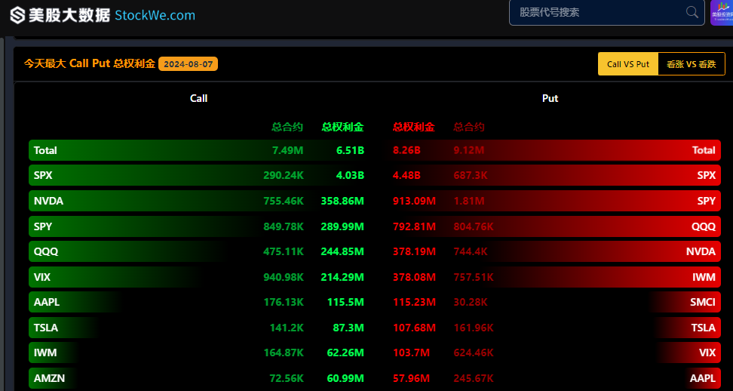The image size is (733, 391).
Task: Click the dark red 总合约 header under Put
Action: point(469,127)
